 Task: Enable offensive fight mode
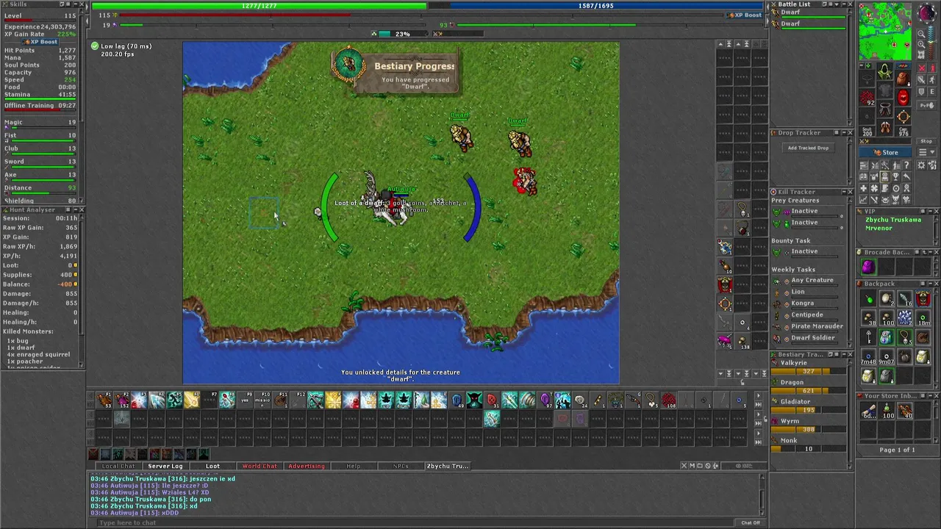point(922,68)
